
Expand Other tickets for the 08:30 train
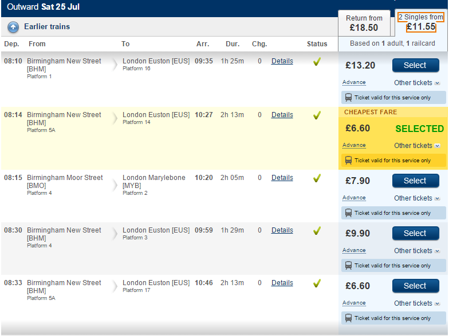[417, 251]
